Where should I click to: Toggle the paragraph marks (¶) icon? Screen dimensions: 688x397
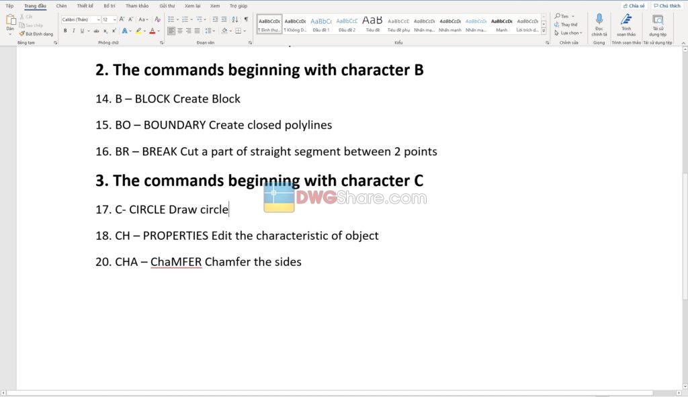[246, 19]
